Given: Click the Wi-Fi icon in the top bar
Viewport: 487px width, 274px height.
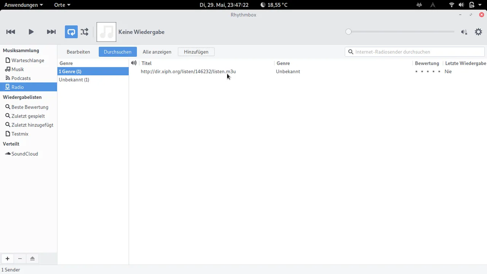Looking at the screenshot, I should coord(452,5).
